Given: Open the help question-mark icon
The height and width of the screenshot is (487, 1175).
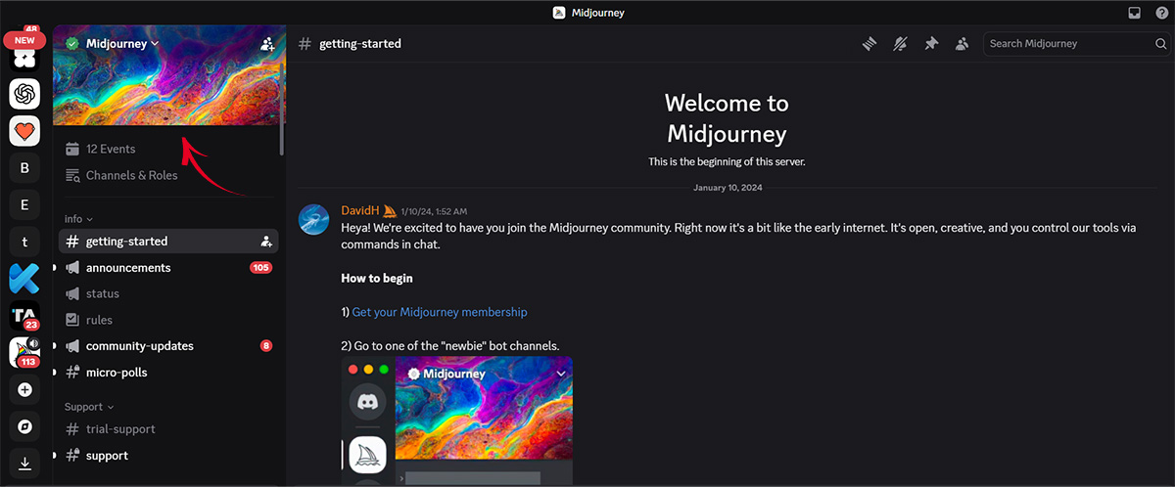Looking at the screenshot, I should coord(1161,13).
